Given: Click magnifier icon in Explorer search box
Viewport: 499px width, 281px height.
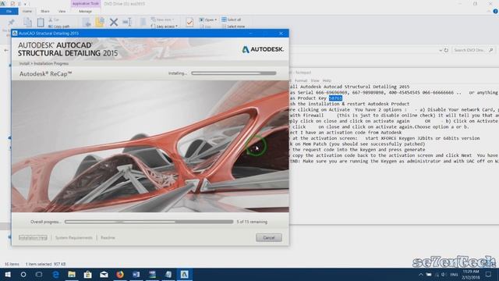Looking at the screenshot, I should click(491, 50).
